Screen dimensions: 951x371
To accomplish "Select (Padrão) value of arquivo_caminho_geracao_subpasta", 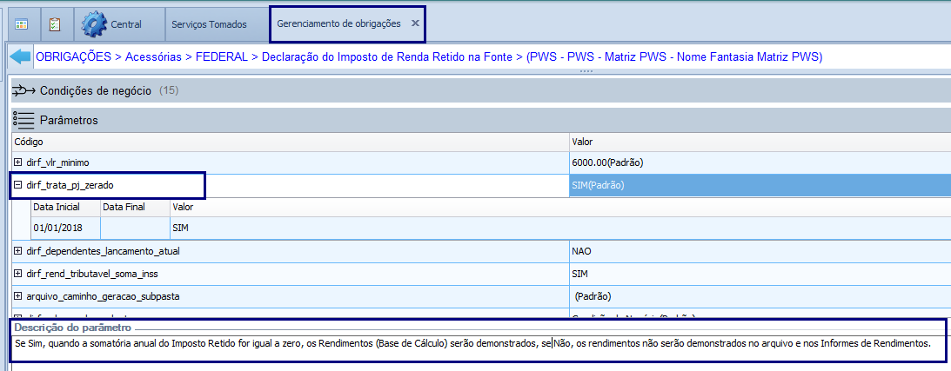I will tap(760, 296).
